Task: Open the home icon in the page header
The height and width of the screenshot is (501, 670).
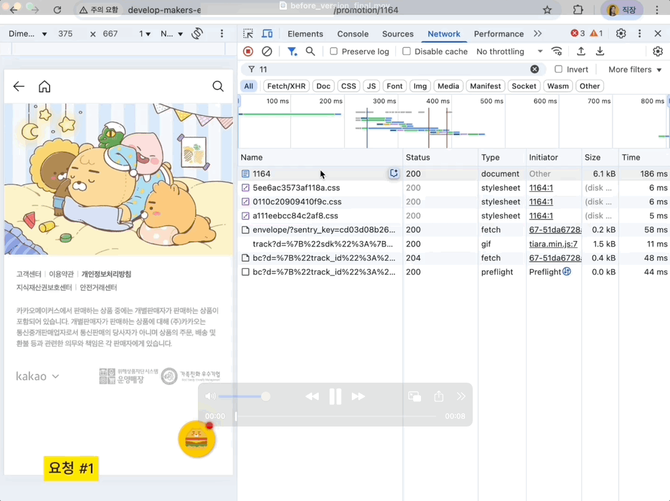Action: coord(45,87)
